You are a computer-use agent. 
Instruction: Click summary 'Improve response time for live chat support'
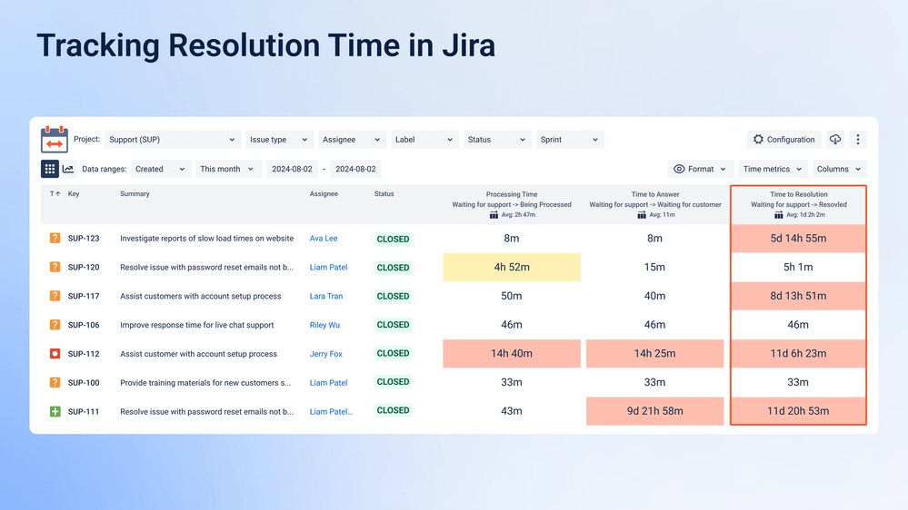tap(197, 325)
